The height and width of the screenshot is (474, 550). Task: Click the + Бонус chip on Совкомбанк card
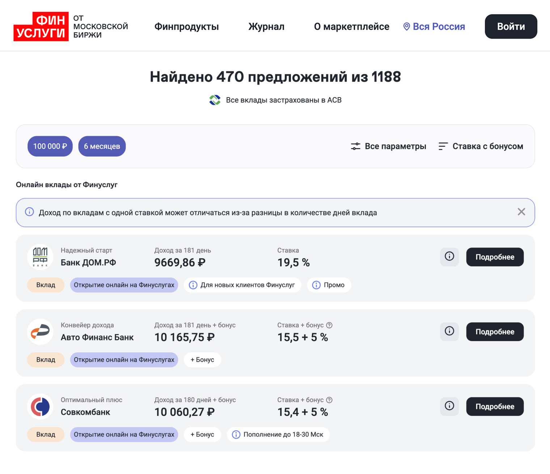[x=202, y=435]
